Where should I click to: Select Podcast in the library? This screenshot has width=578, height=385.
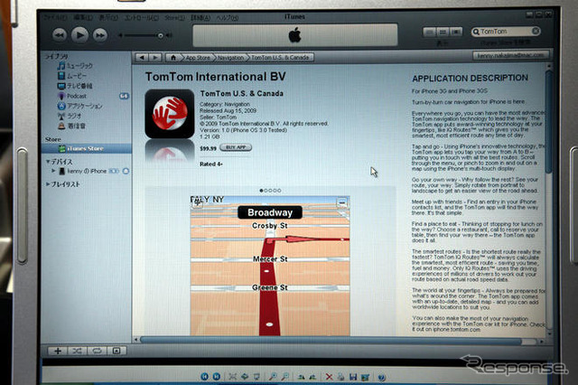(72, 96)
